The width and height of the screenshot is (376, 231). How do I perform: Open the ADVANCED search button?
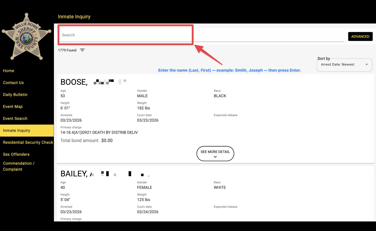[x=360, y=37]
